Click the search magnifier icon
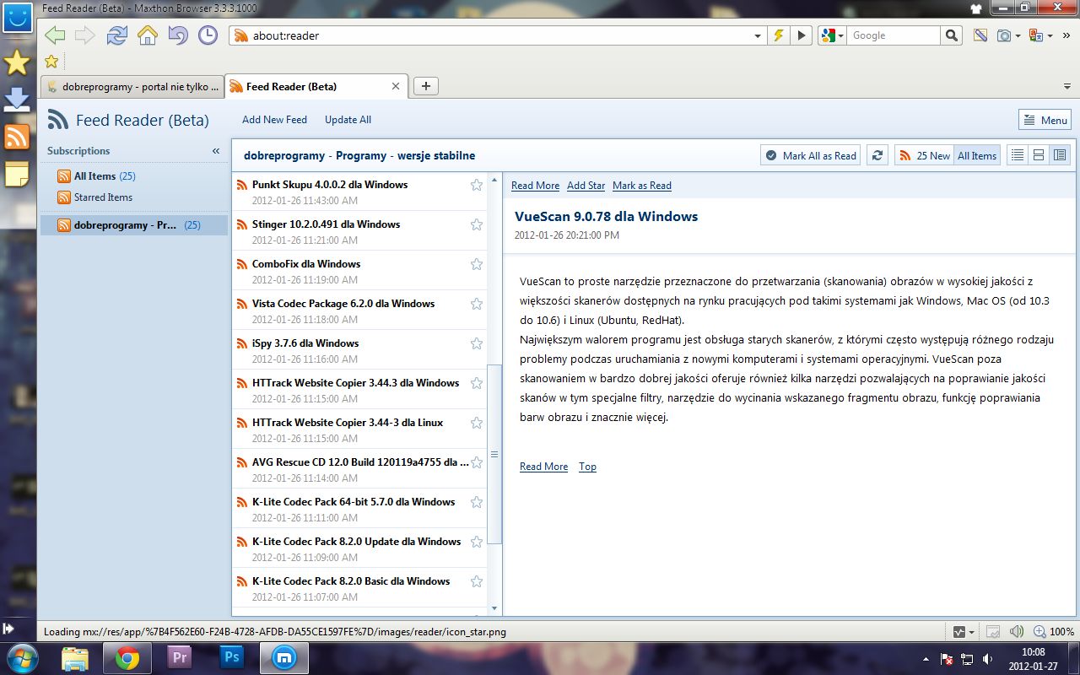Screen dimensions: 1080x675 952,35
